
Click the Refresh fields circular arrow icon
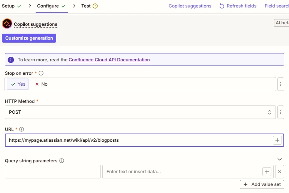222,6
